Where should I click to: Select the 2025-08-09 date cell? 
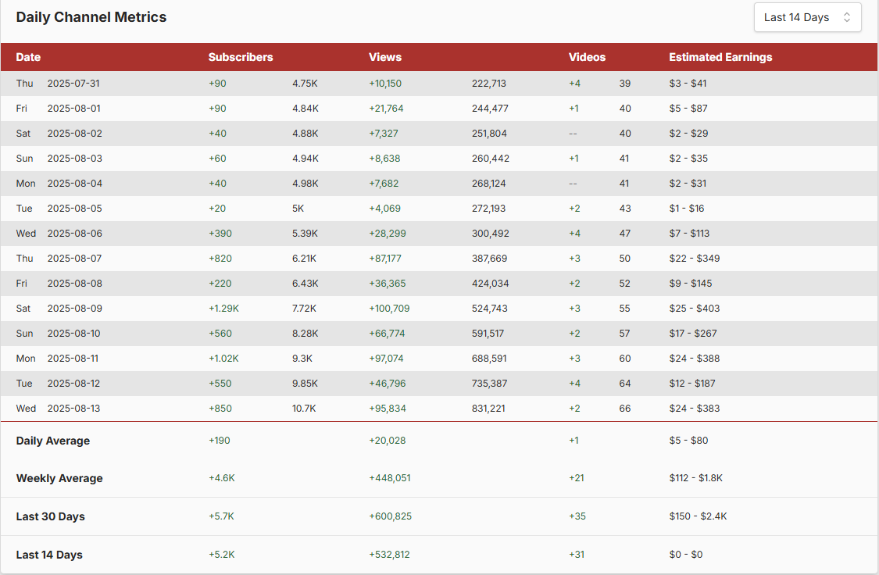tap(74, 309)
